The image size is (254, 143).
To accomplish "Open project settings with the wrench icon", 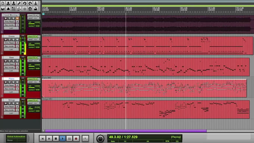I will pyautogui.click(x=19, y=3).
